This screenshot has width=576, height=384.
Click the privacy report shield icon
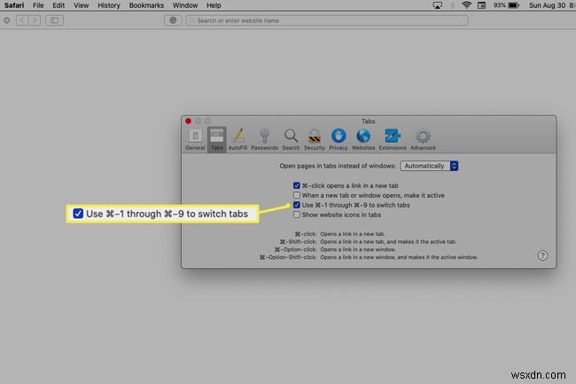(x=173, y=20)
